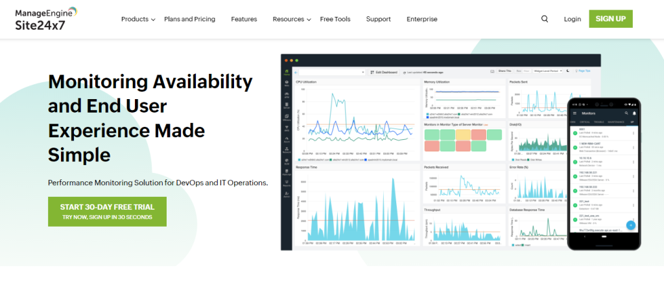
Task: Open options for 221_test monitor row
Action: coord(633,205)
